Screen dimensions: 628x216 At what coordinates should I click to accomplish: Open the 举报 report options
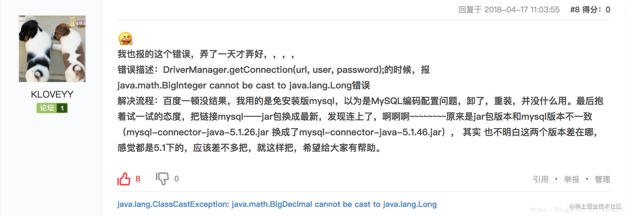[571, 179]
